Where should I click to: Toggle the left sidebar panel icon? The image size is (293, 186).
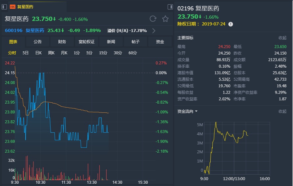(4, 7)
